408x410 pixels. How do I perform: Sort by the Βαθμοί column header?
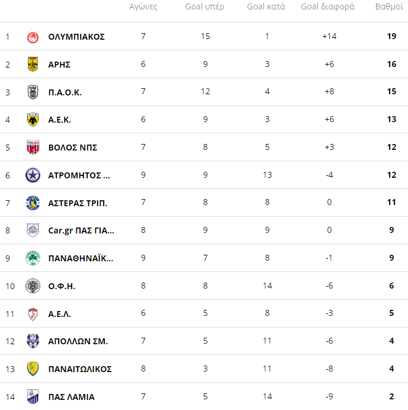click(389, 7)
